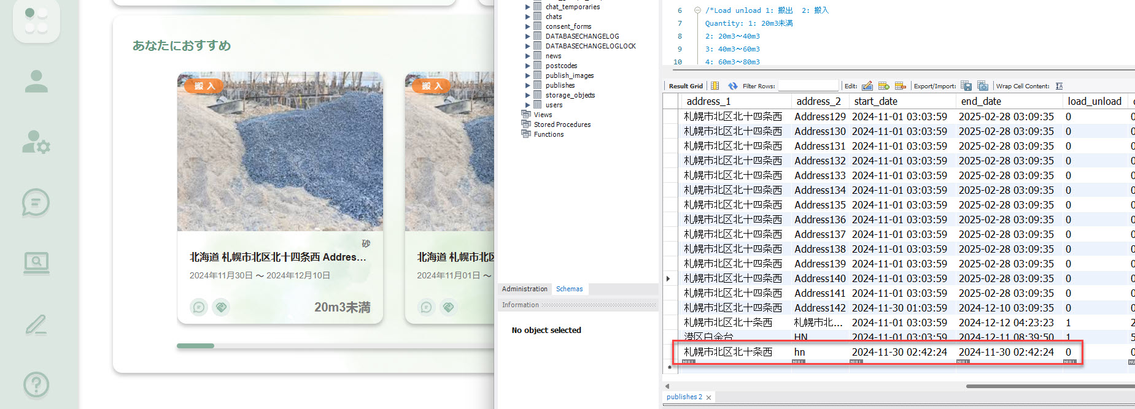Open help via question mark icon
The height and width of the screenshot is (409, 1135).
click(x=36, y=384)
